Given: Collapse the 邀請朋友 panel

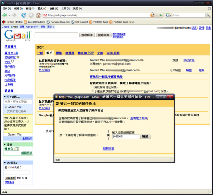Looking at the screenshot, I should 5,163.
